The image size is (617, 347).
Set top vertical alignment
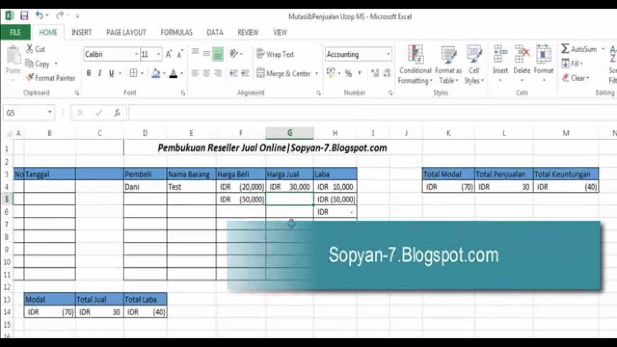(x=195, y=53)
